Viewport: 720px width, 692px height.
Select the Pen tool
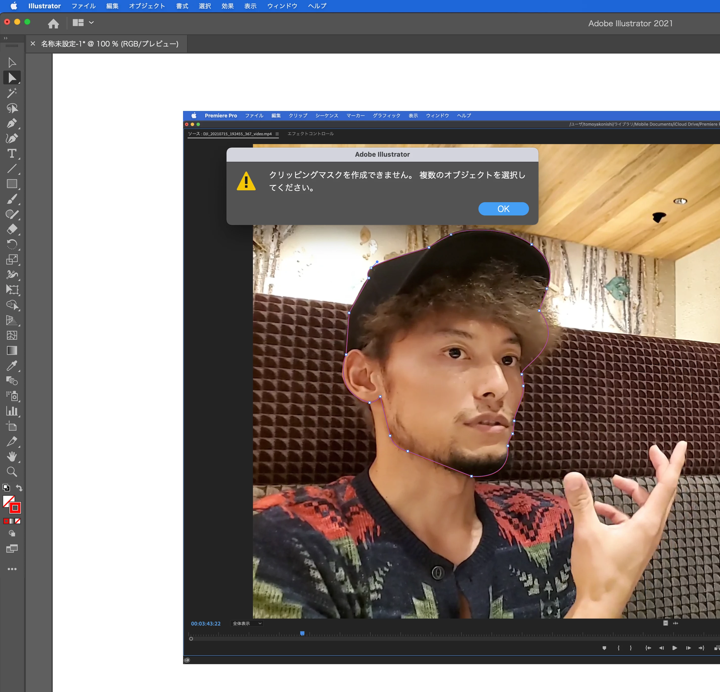(12, 123)
